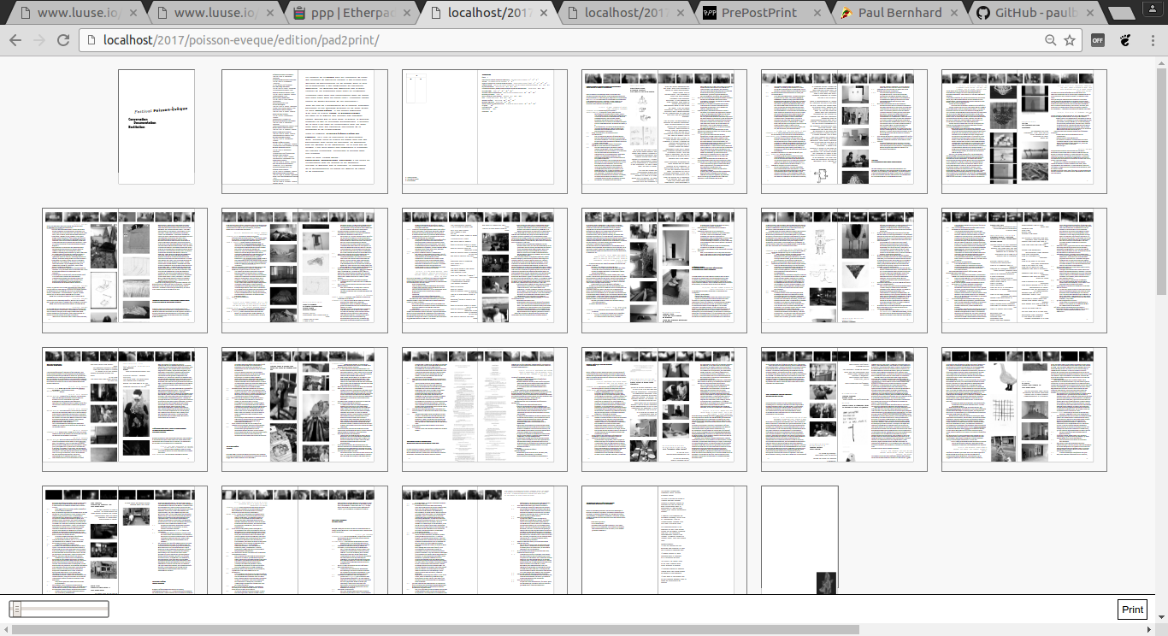Viewport: 1168px width, 636px height.
Task: Open the Chrome menu three dots
Action: (1153, 40)
